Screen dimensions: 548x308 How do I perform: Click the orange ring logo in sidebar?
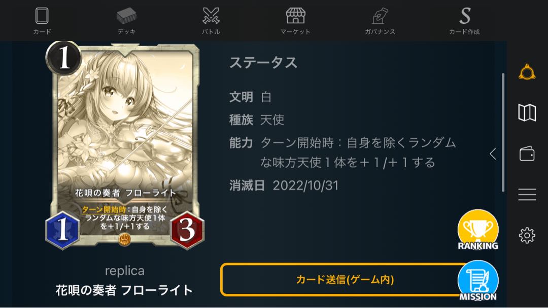click(527, 72)
